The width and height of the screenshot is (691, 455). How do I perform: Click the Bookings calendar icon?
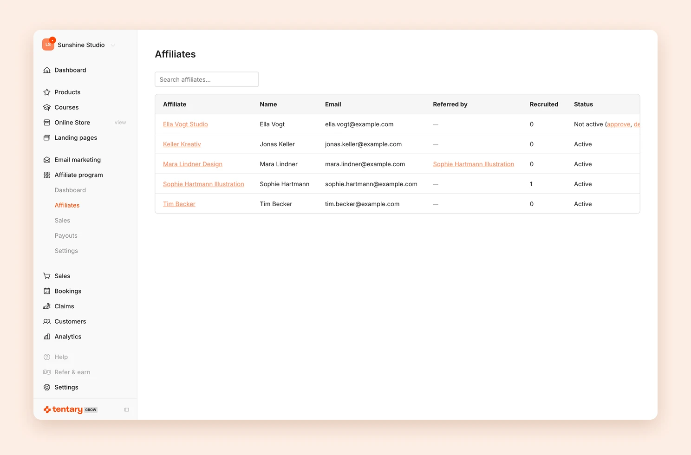47,291
